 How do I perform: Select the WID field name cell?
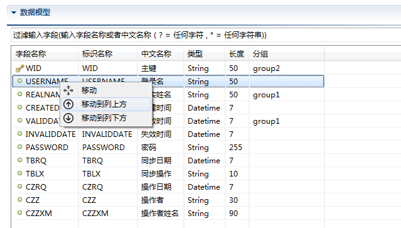click(45, 68)
